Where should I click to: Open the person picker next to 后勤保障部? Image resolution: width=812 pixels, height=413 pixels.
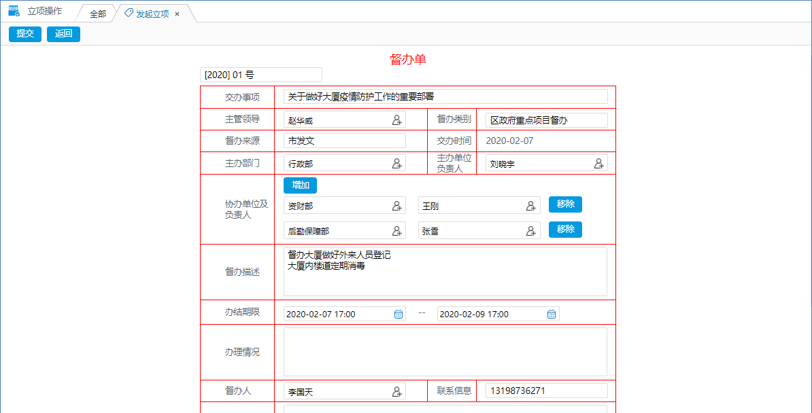tap(396, 230)
